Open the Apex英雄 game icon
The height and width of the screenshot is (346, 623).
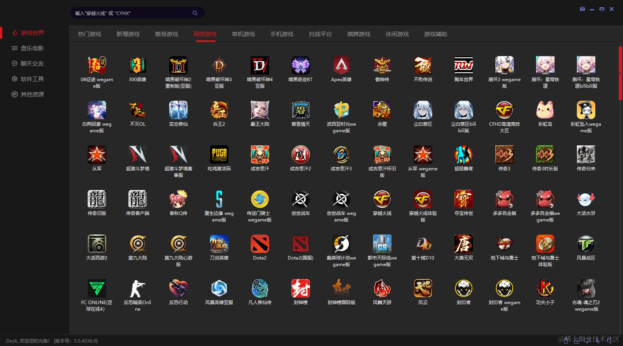point(341,65)
